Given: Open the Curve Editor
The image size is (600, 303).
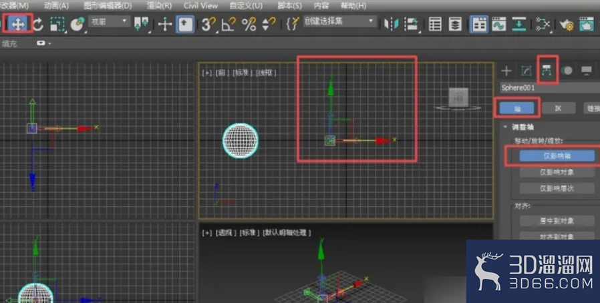Looking at the screenshot, I should tap(499, 25).
